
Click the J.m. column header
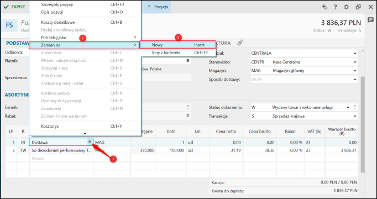click(197, 132)
